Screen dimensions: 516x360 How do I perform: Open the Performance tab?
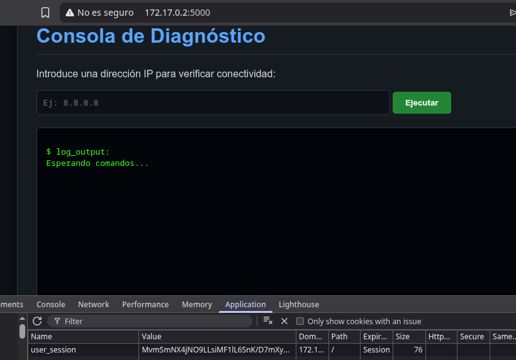145,304
